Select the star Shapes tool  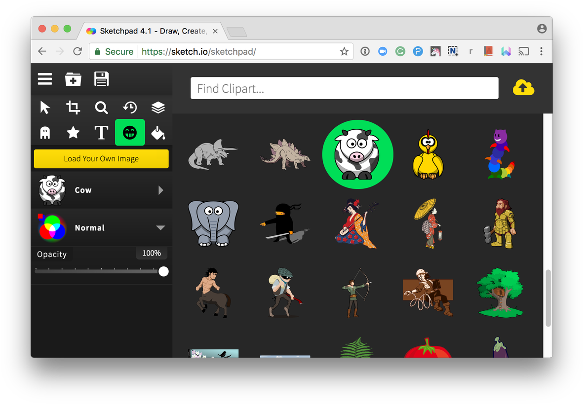point(73,133)
